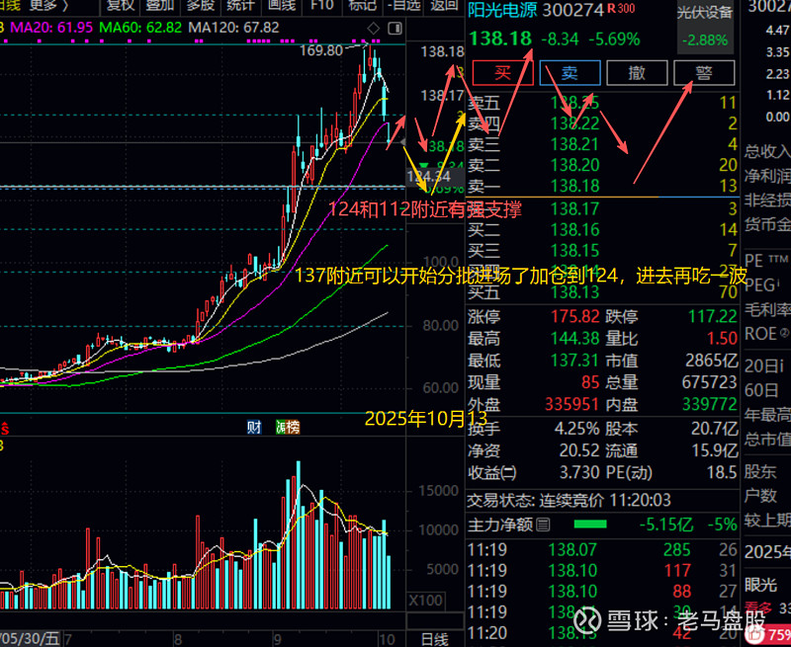Click the 05/30/五 date label on time axis
The width and height of the screenshot is (791, 647).
click(x=30, y=639)
